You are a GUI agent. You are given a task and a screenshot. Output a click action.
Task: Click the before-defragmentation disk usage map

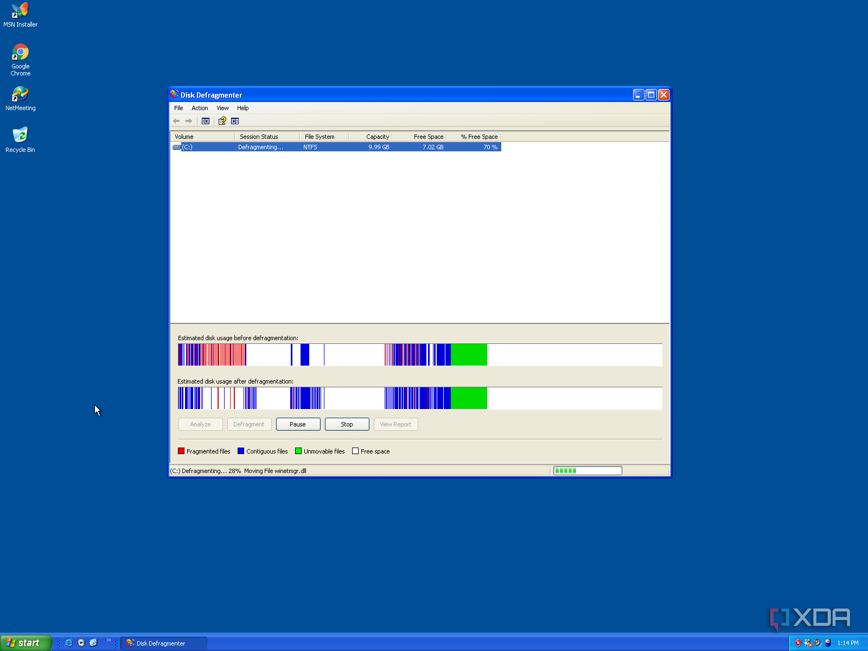coord(420,355)
